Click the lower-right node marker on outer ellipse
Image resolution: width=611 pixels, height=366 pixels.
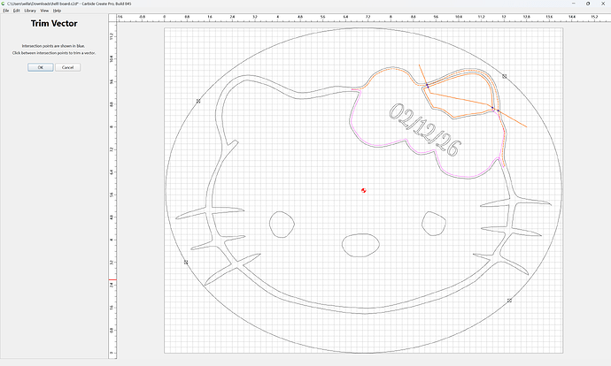click(509, 301)
